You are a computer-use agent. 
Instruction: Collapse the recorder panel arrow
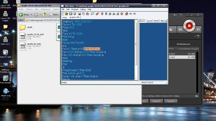click(195, 36)
